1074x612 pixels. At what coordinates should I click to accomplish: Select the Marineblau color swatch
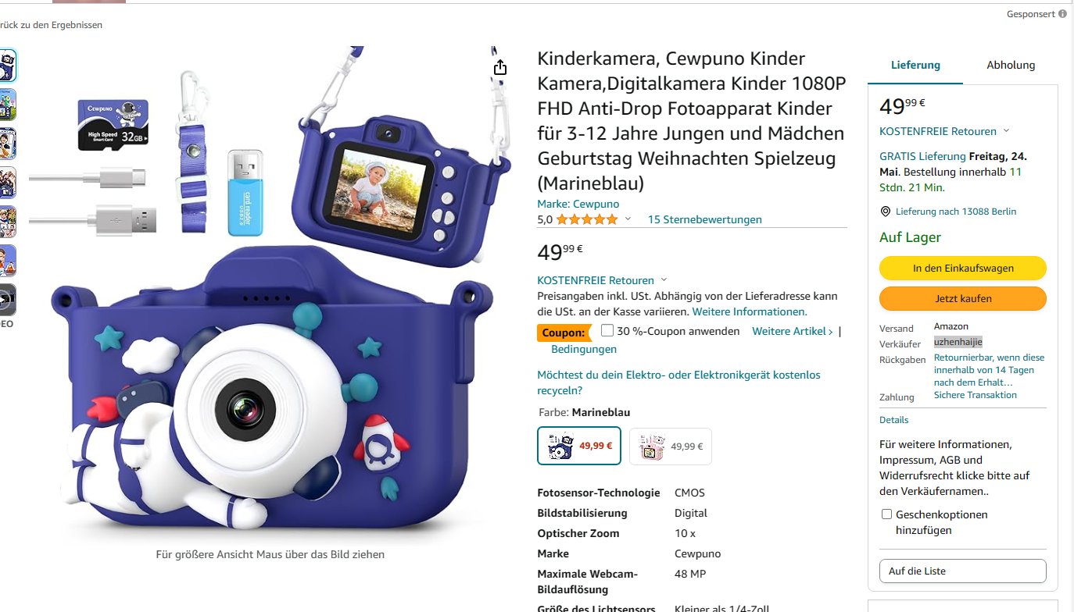tap(579, 446)
